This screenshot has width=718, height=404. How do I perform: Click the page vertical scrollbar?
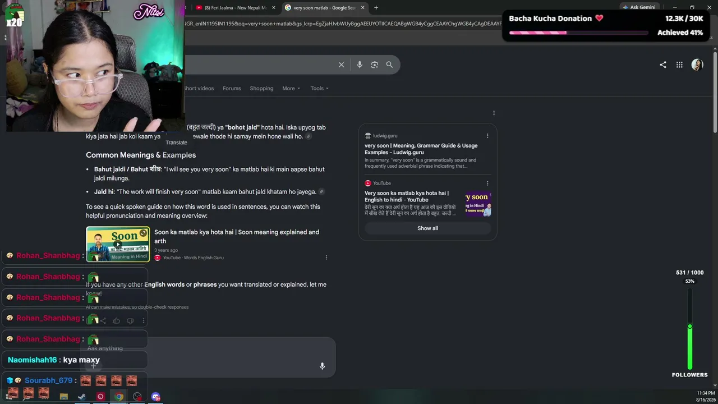715,93
